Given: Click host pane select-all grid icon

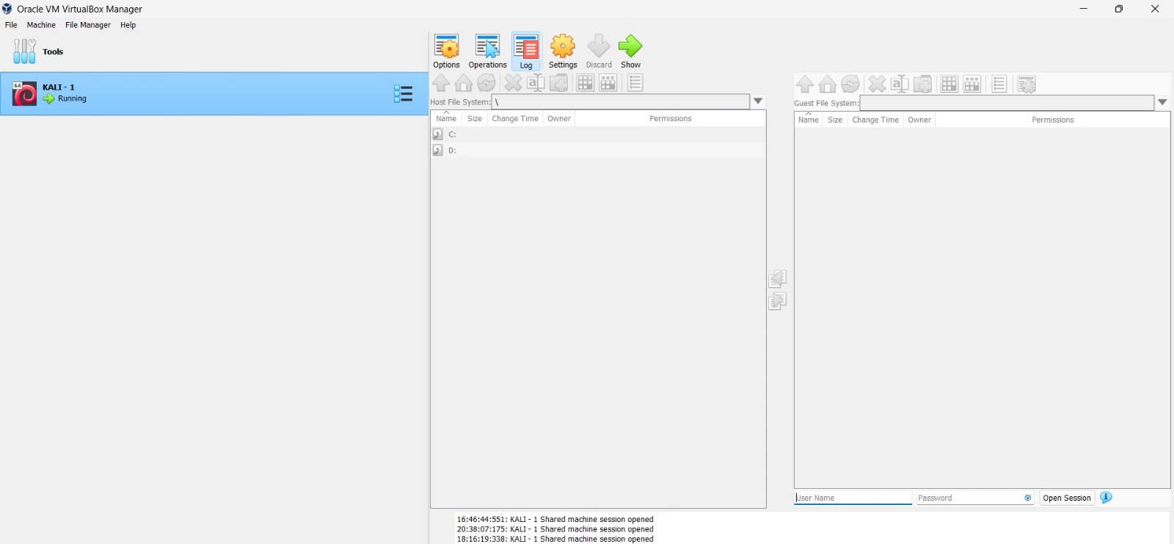Looking at the screenshot, I should coord(585,83).
